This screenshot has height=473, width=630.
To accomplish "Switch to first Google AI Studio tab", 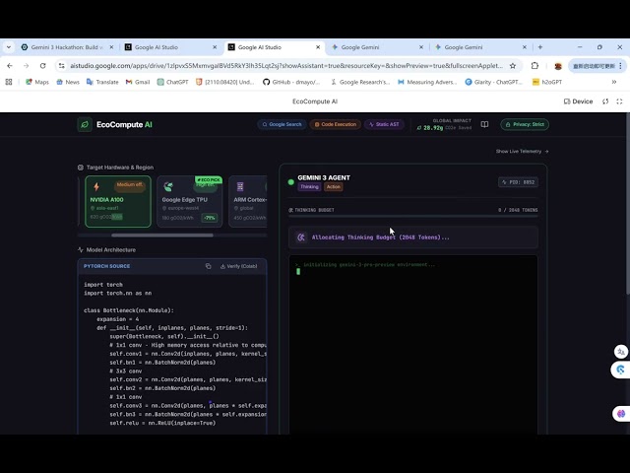I will click(172, 47).
